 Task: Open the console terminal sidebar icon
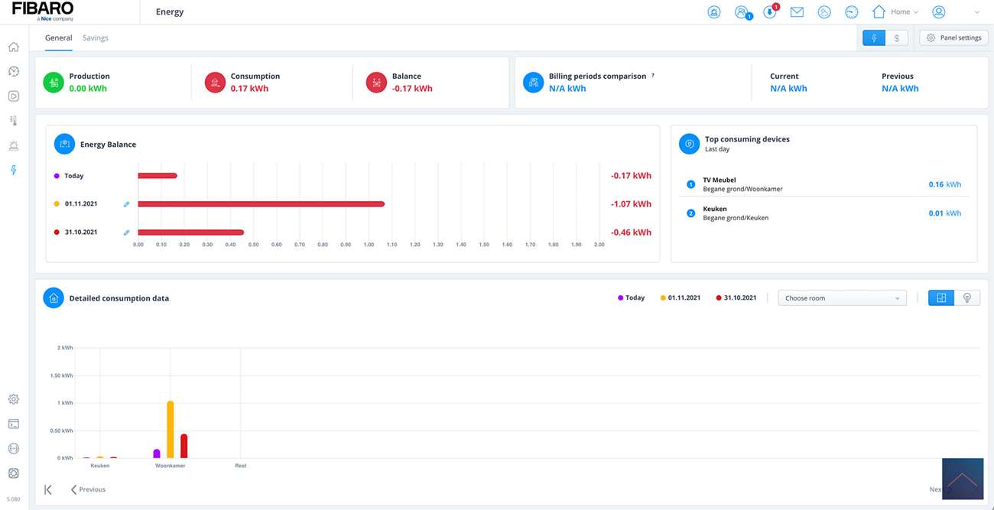click(x=14, y=424)
